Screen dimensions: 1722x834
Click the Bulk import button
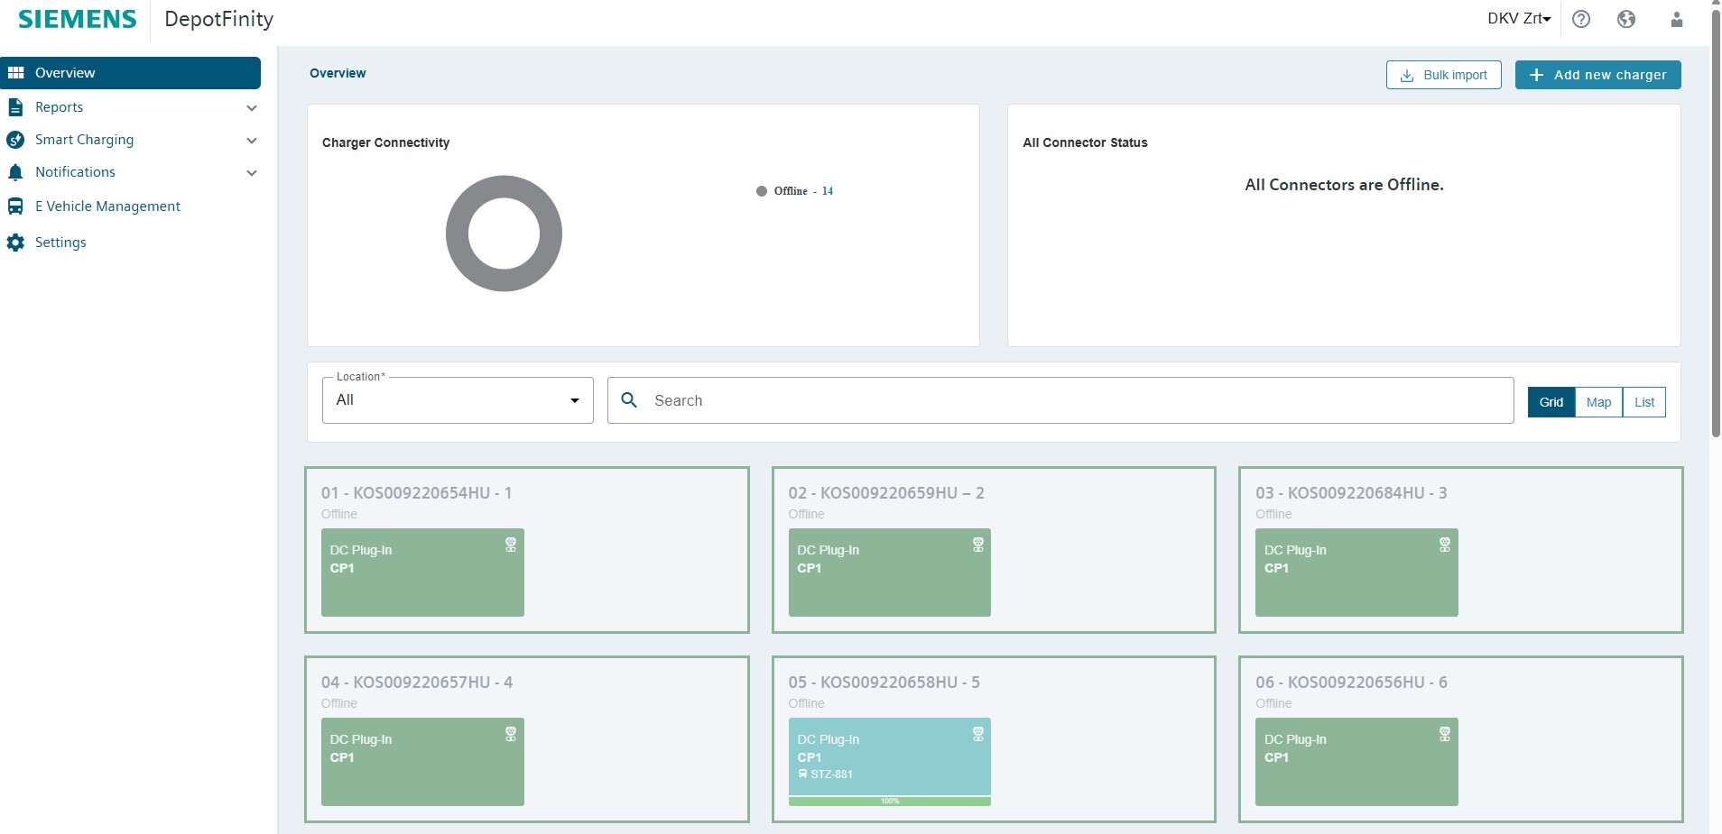[x=1443, y=75]
